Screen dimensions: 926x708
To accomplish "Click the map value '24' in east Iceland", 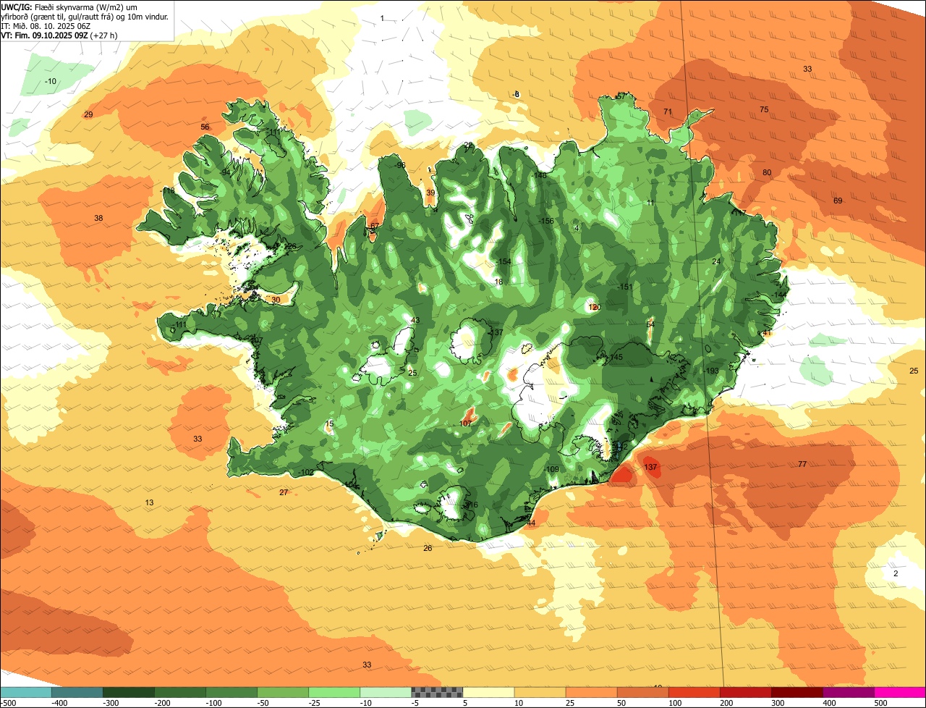I will (x=716, y=261).
